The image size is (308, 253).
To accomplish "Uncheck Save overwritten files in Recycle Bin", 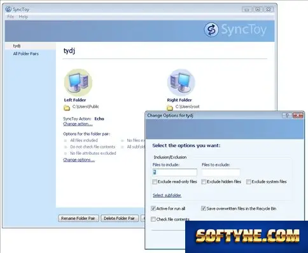I will click(x=203, y=209).
